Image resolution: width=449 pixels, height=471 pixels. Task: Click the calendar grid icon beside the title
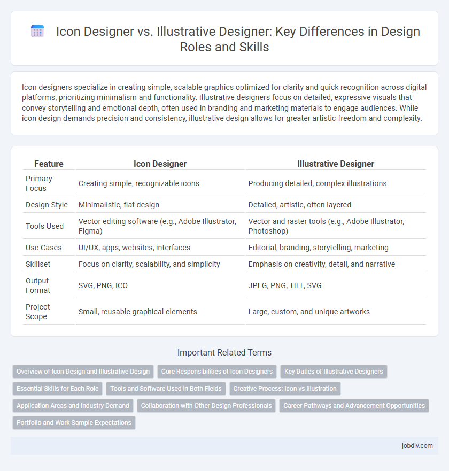(37, 32)
